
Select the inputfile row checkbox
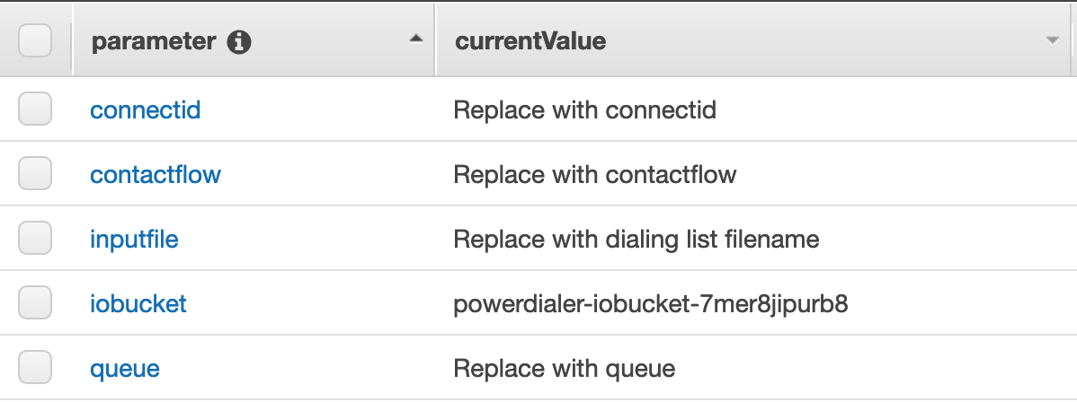click(x=35, y=238)
